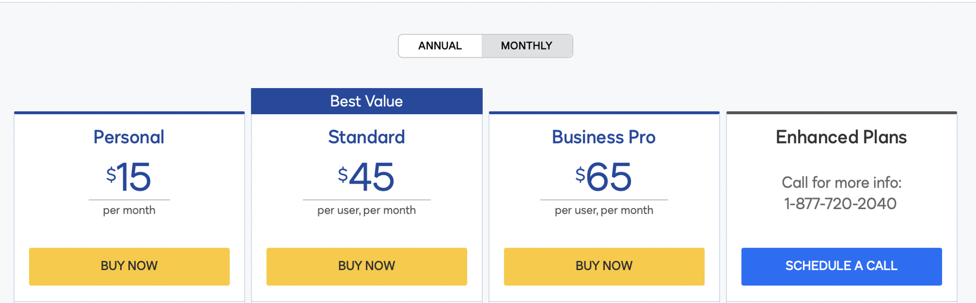976x303 pixels.
Task: Select the Personal plan heading
Action: coord(129,137)
